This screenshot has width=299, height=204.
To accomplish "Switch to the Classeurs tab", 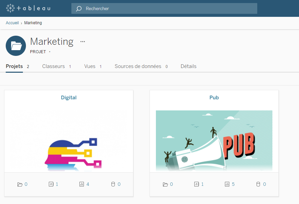I will pos(54,66).
